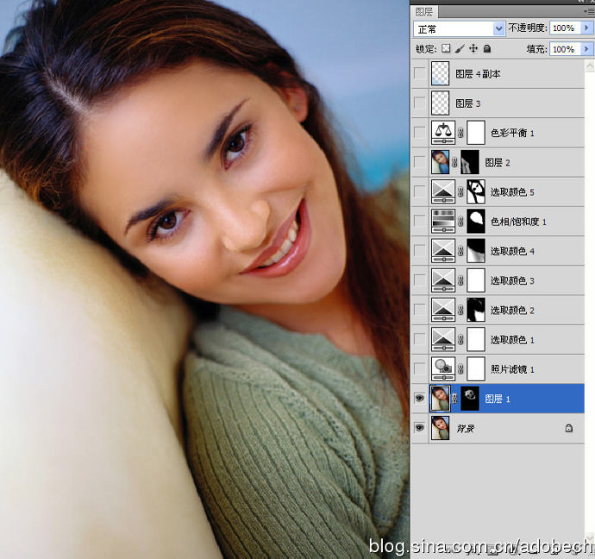
Task: Select 图层 4 副本 layer thumbnail
Action: click(440, 73)
